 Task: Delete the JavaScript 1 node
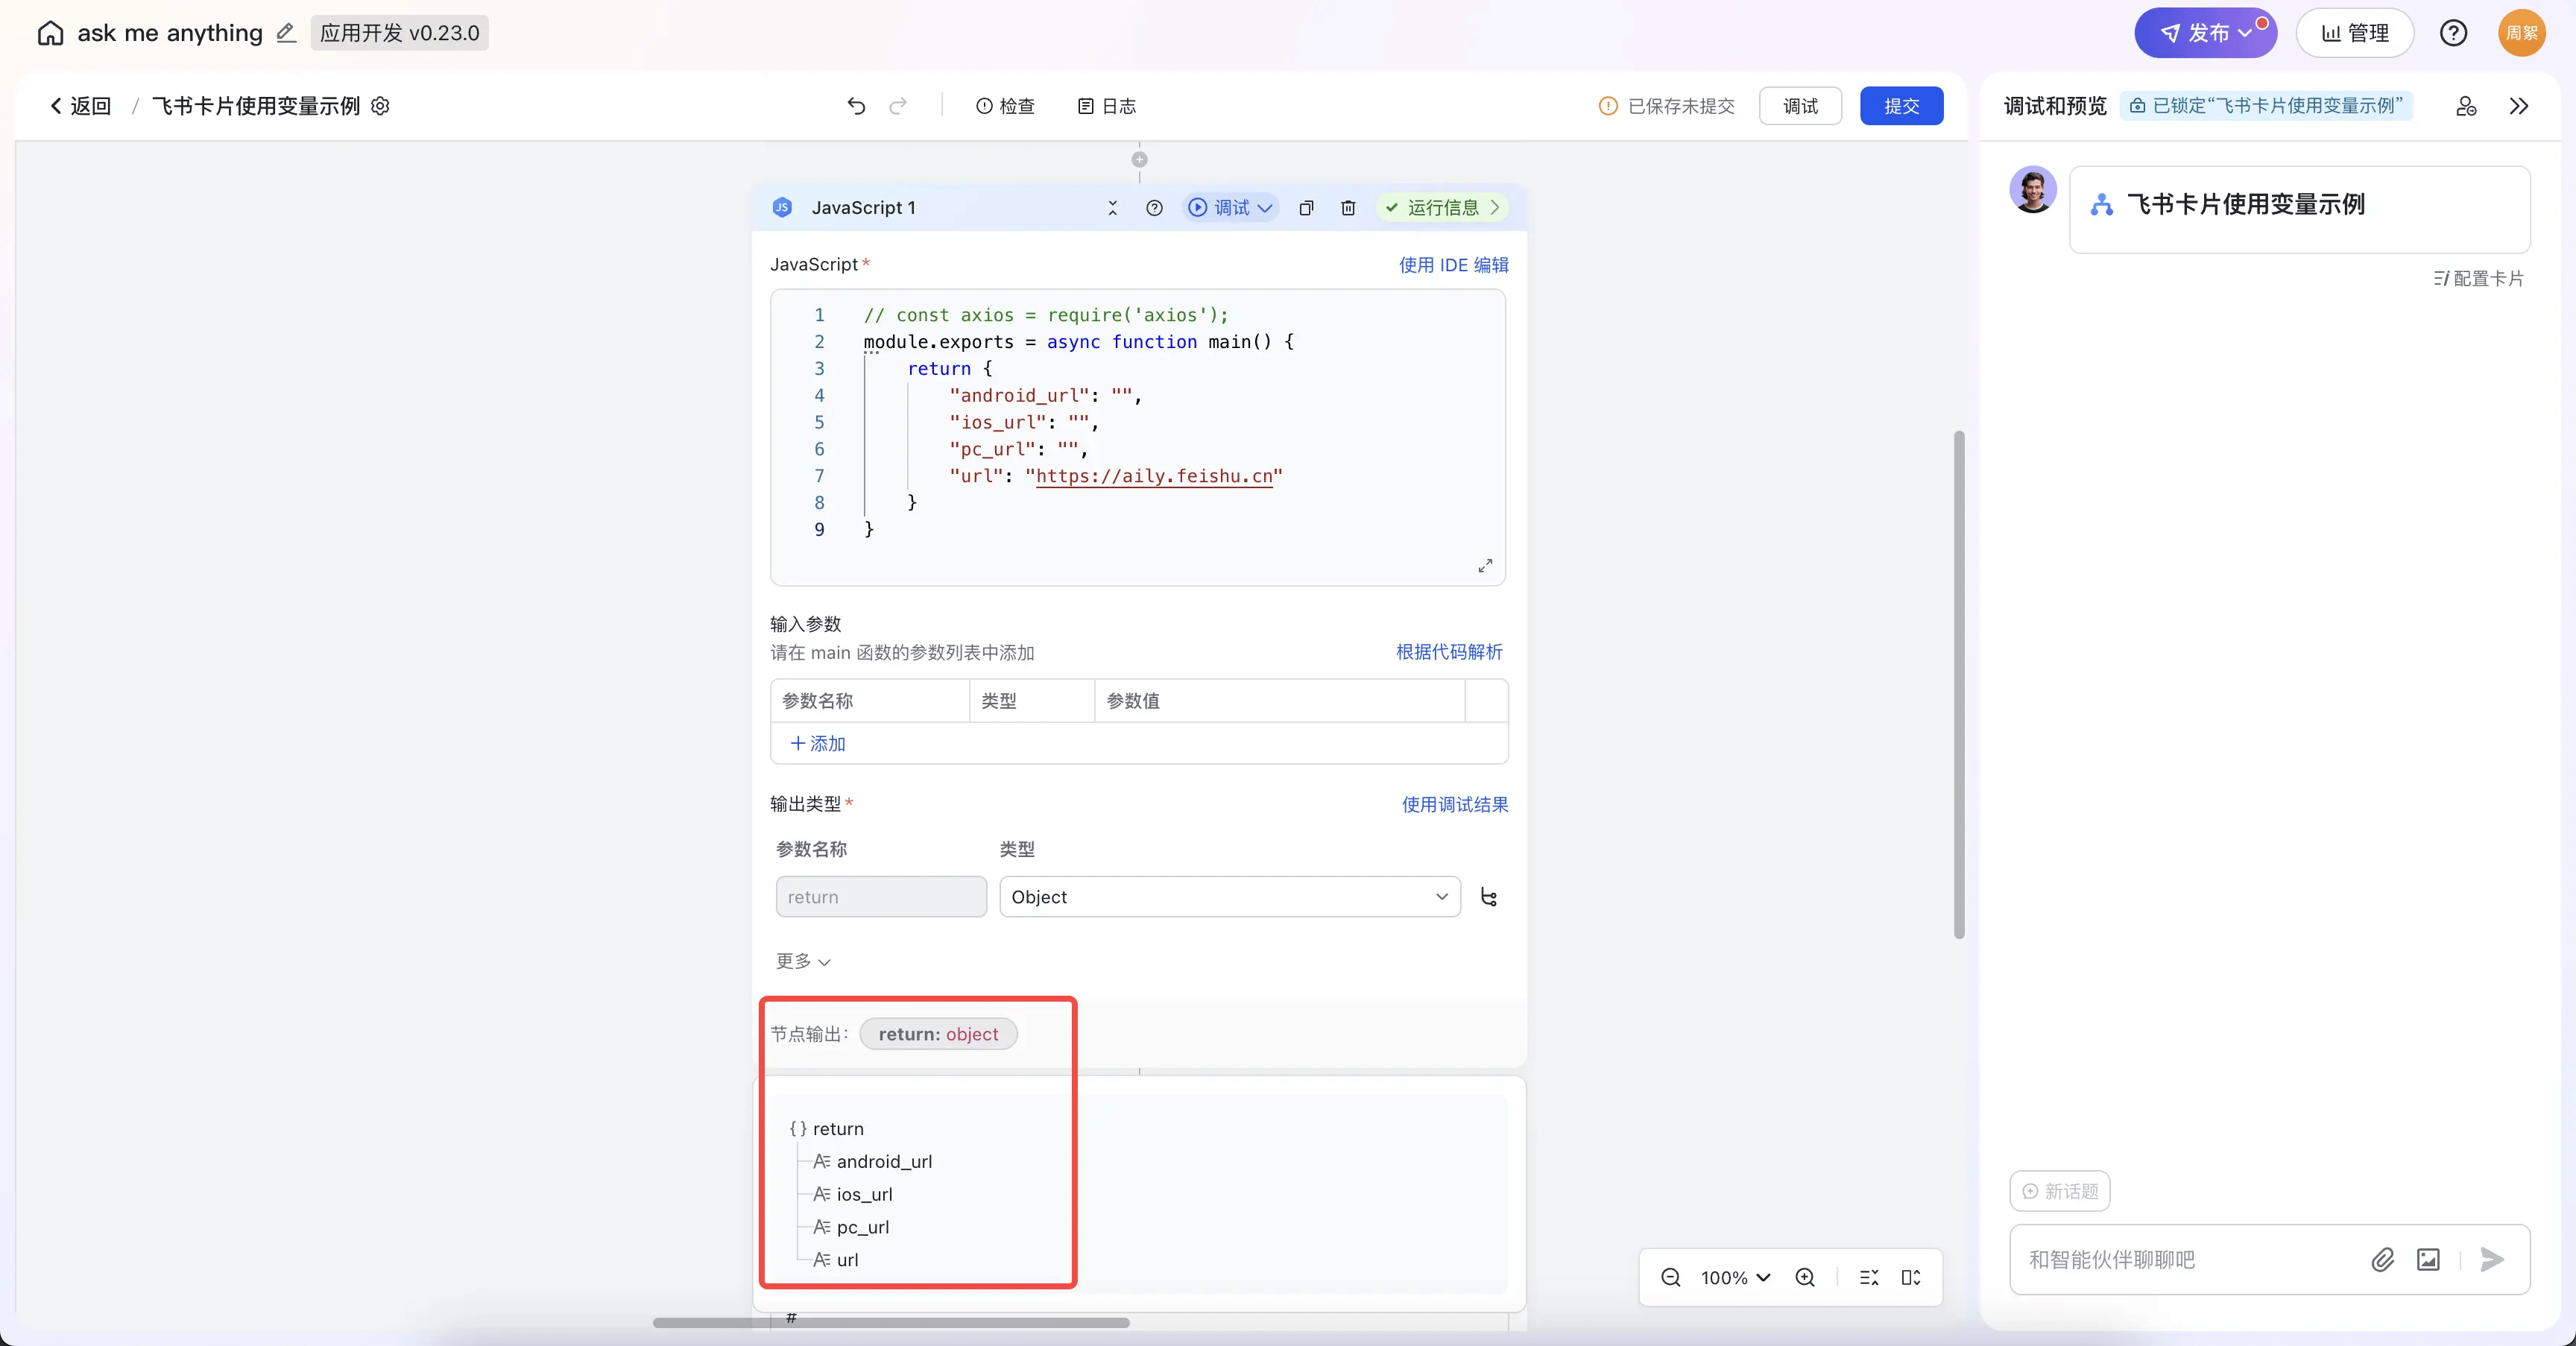click(x=1348, y=208)
